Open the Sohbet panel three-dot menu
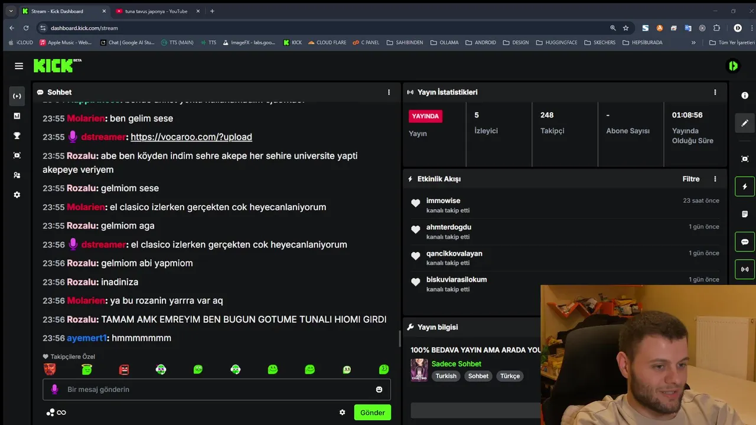Image resolution: width=756 pixels, height=425 pixels. pyautogui.click(x=389, y=92)
